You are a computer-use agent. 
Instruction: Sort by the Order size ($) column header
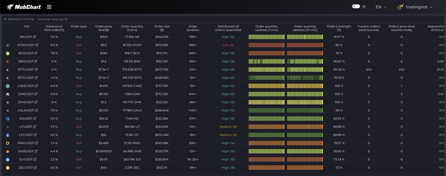pos(162,28)
